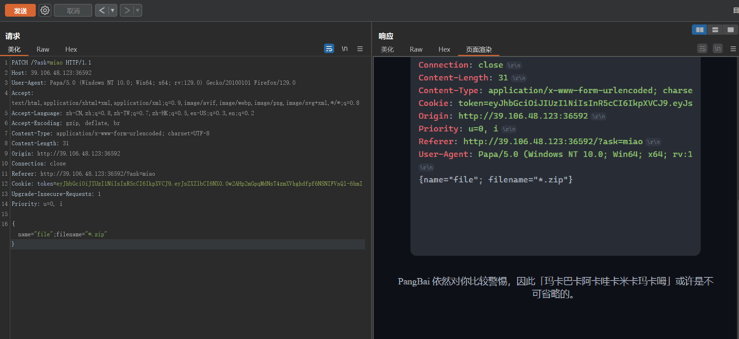Click Accept-Encoding header line
This screenshot has width=739, height=339.
pos(66,123)
